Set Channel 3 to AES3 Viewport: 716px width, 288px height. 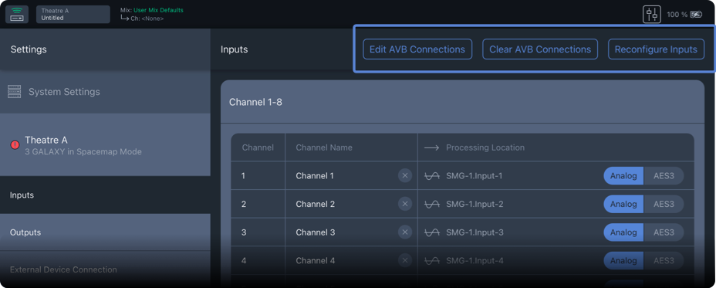pyautogui.click(x=664, y=232)
